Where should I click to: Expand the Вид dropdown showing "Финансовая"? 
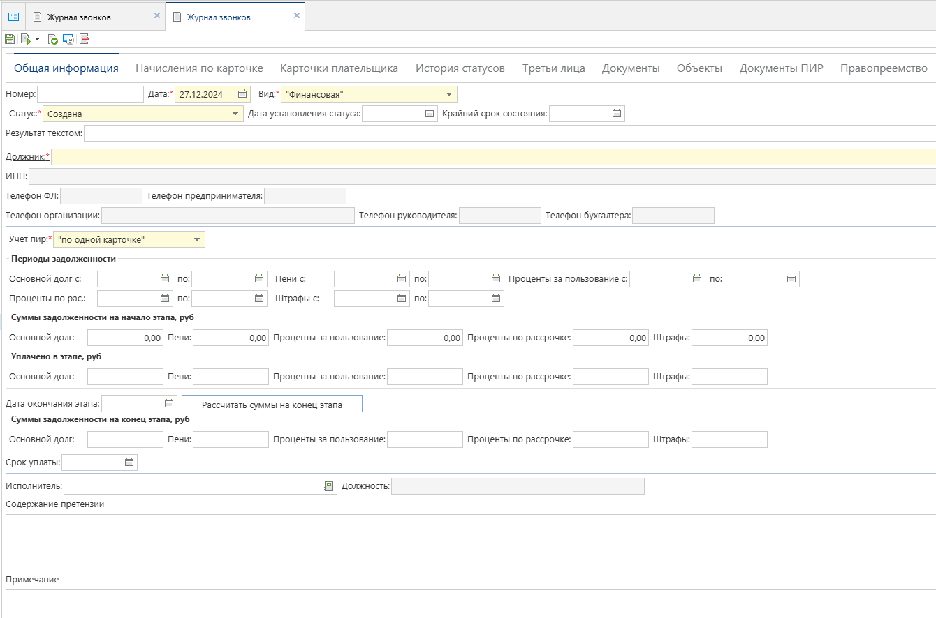click(448, 94)
